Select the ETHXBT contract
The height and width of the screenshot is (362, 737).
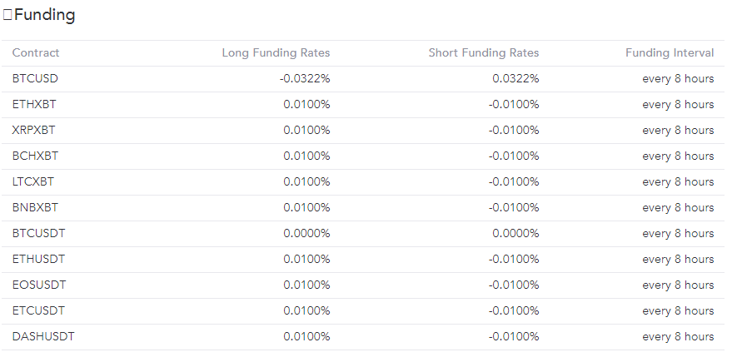point(34,104)
